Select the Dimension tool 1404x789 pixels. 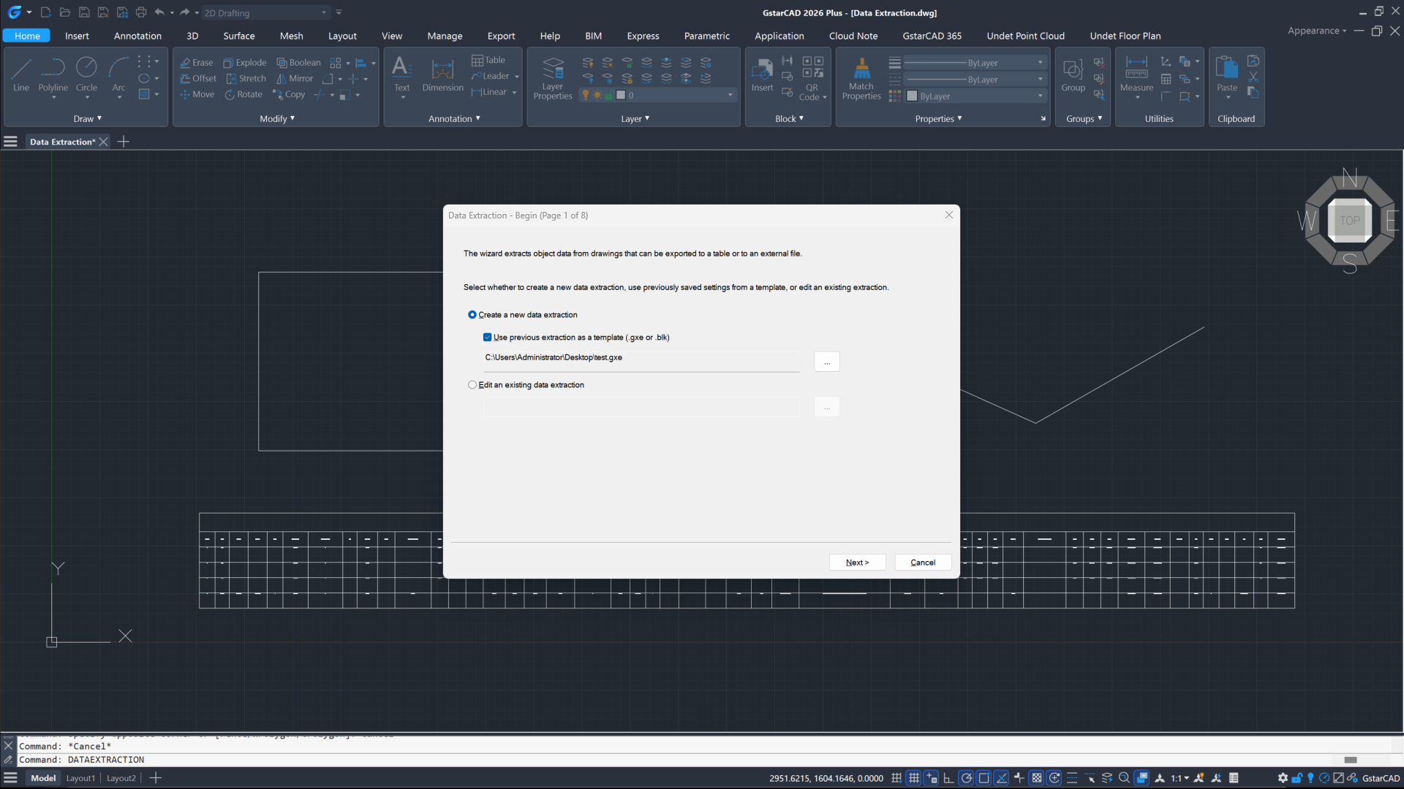442,75
